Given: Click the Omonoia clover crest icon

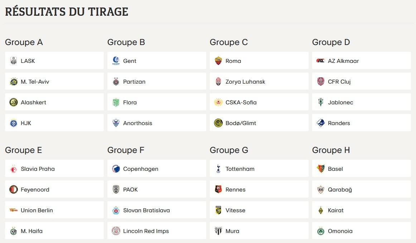Looking at the screenshot, I should coord(321,231).
